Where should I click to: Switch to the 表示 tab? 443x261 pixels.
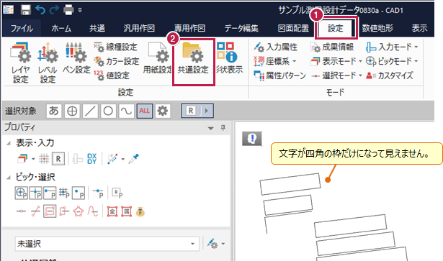pyautogui.click(x=419, y=29)
